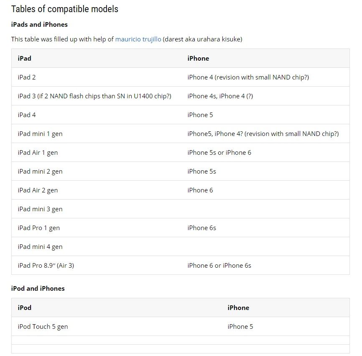Select the 'iPad 2' table cell
Viewport: 362px width, 356px height.
click(x=27, y=77)
